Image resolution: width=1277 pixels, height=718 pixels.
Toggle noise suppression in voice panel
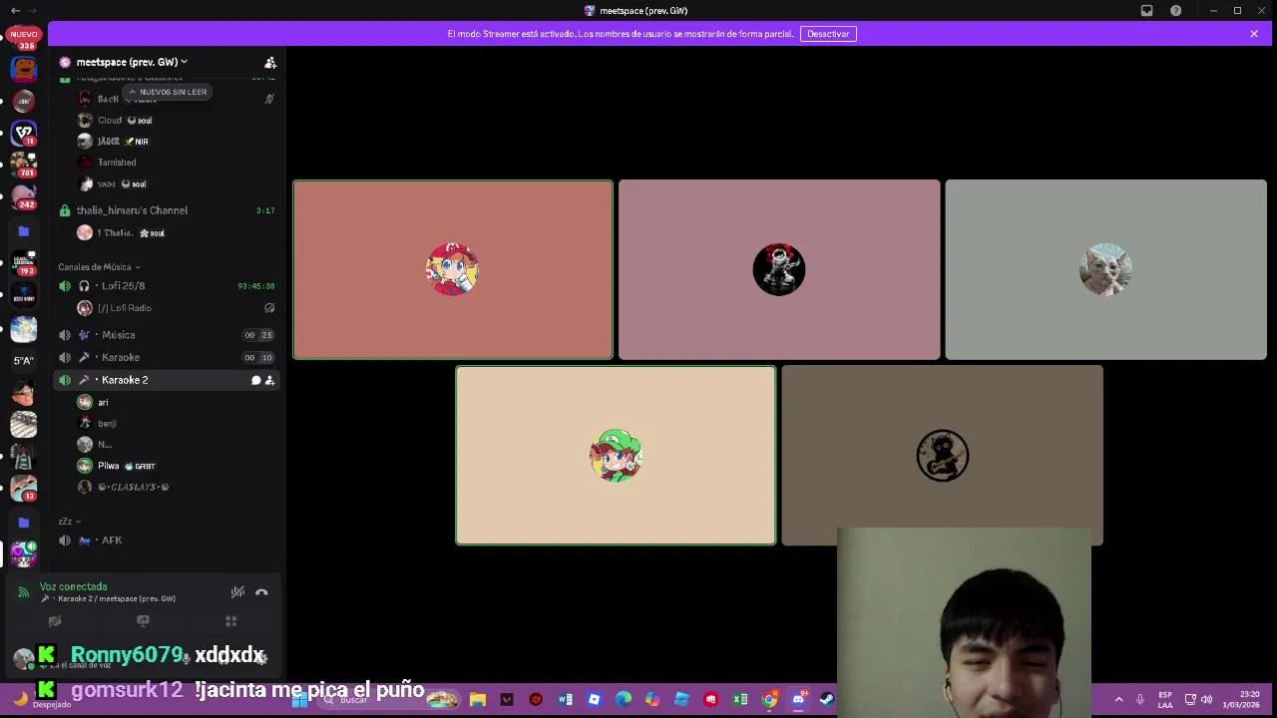(x=237, y=592)
